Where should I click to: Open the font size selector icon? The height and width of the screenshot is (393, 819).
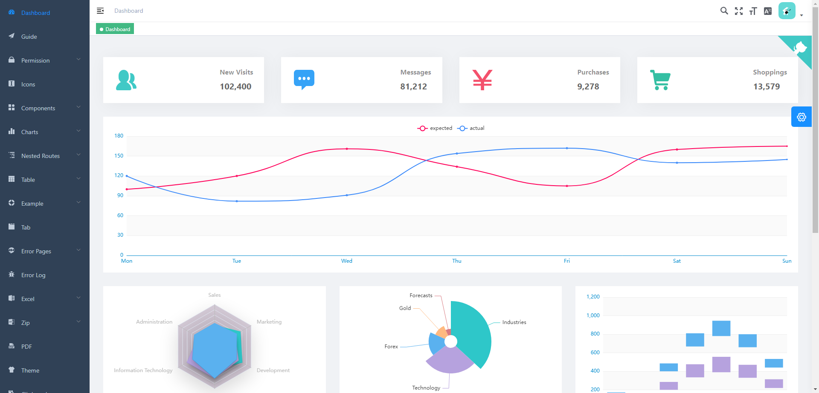[x=753, y=11]
